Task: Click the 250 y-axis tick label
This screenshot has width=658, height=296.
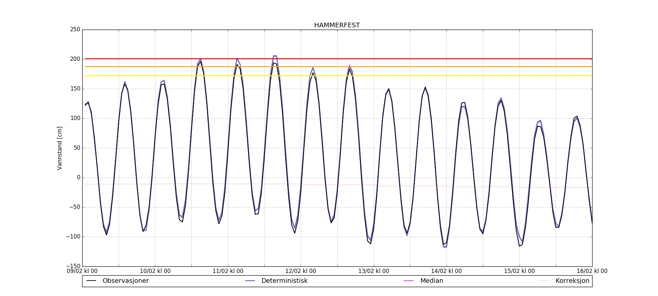Action: pos(75,30)
